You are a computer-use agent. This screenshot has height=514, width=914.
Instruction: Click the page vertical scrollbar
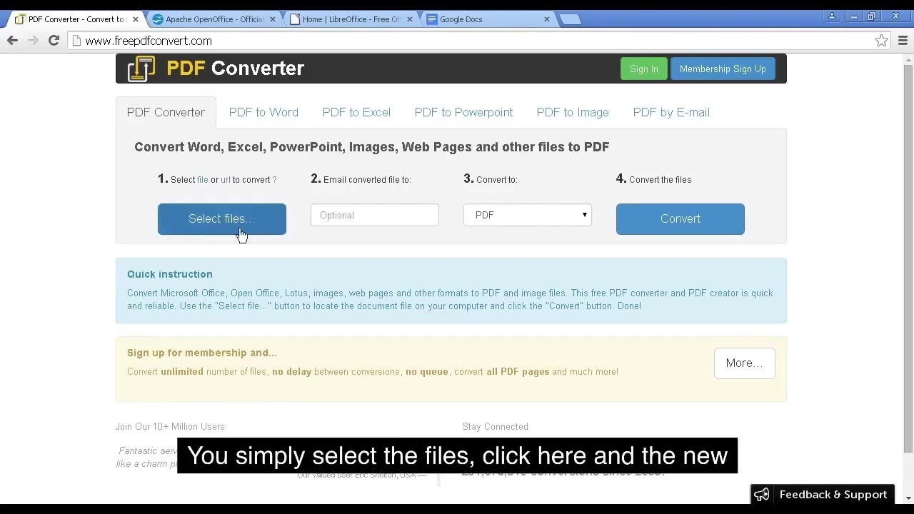[x=908, y=257]
